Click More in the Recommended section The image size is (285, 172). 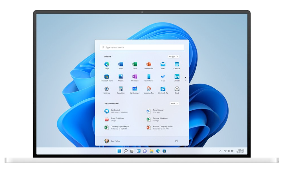[x=174, y=104]
